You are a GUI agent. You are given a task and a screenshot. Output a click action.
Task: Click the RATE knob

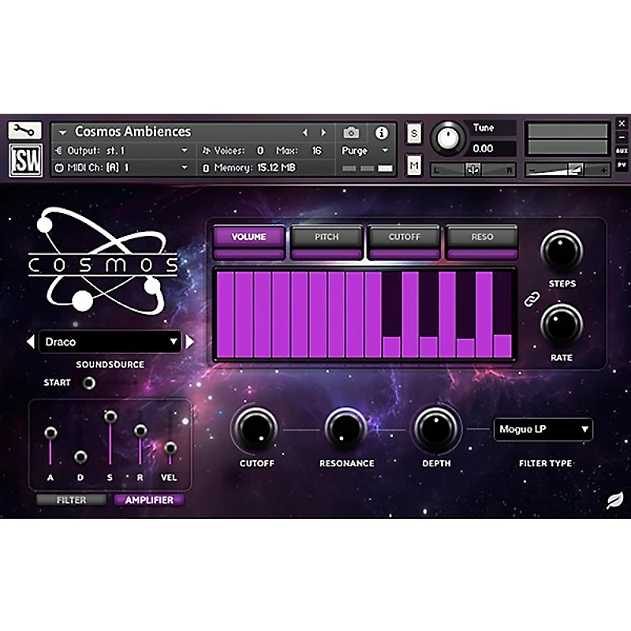562,325
